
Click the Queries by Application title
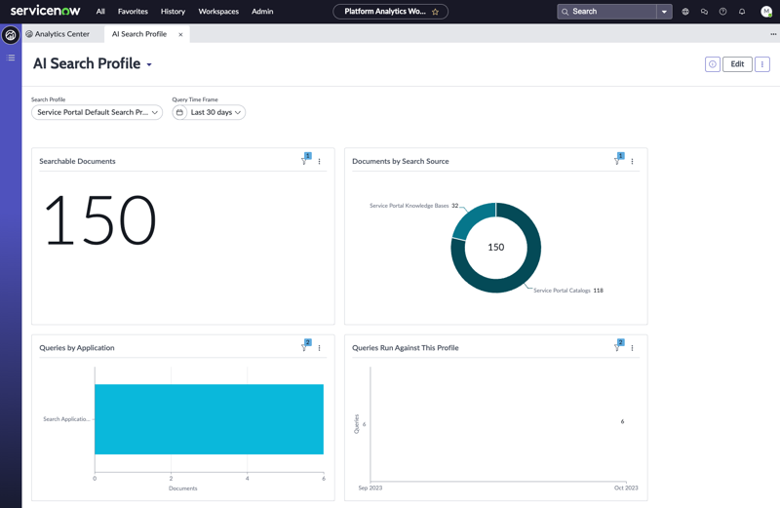coord(77,348)
